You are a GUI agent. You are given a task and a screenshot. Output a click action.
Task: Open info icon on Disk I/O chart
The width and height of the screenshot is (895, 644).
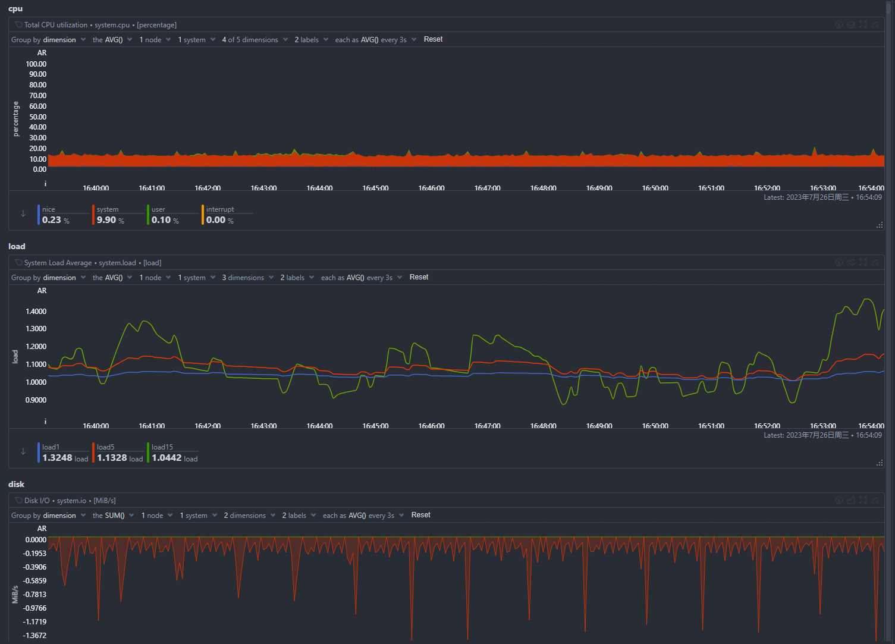click(839, 500)
